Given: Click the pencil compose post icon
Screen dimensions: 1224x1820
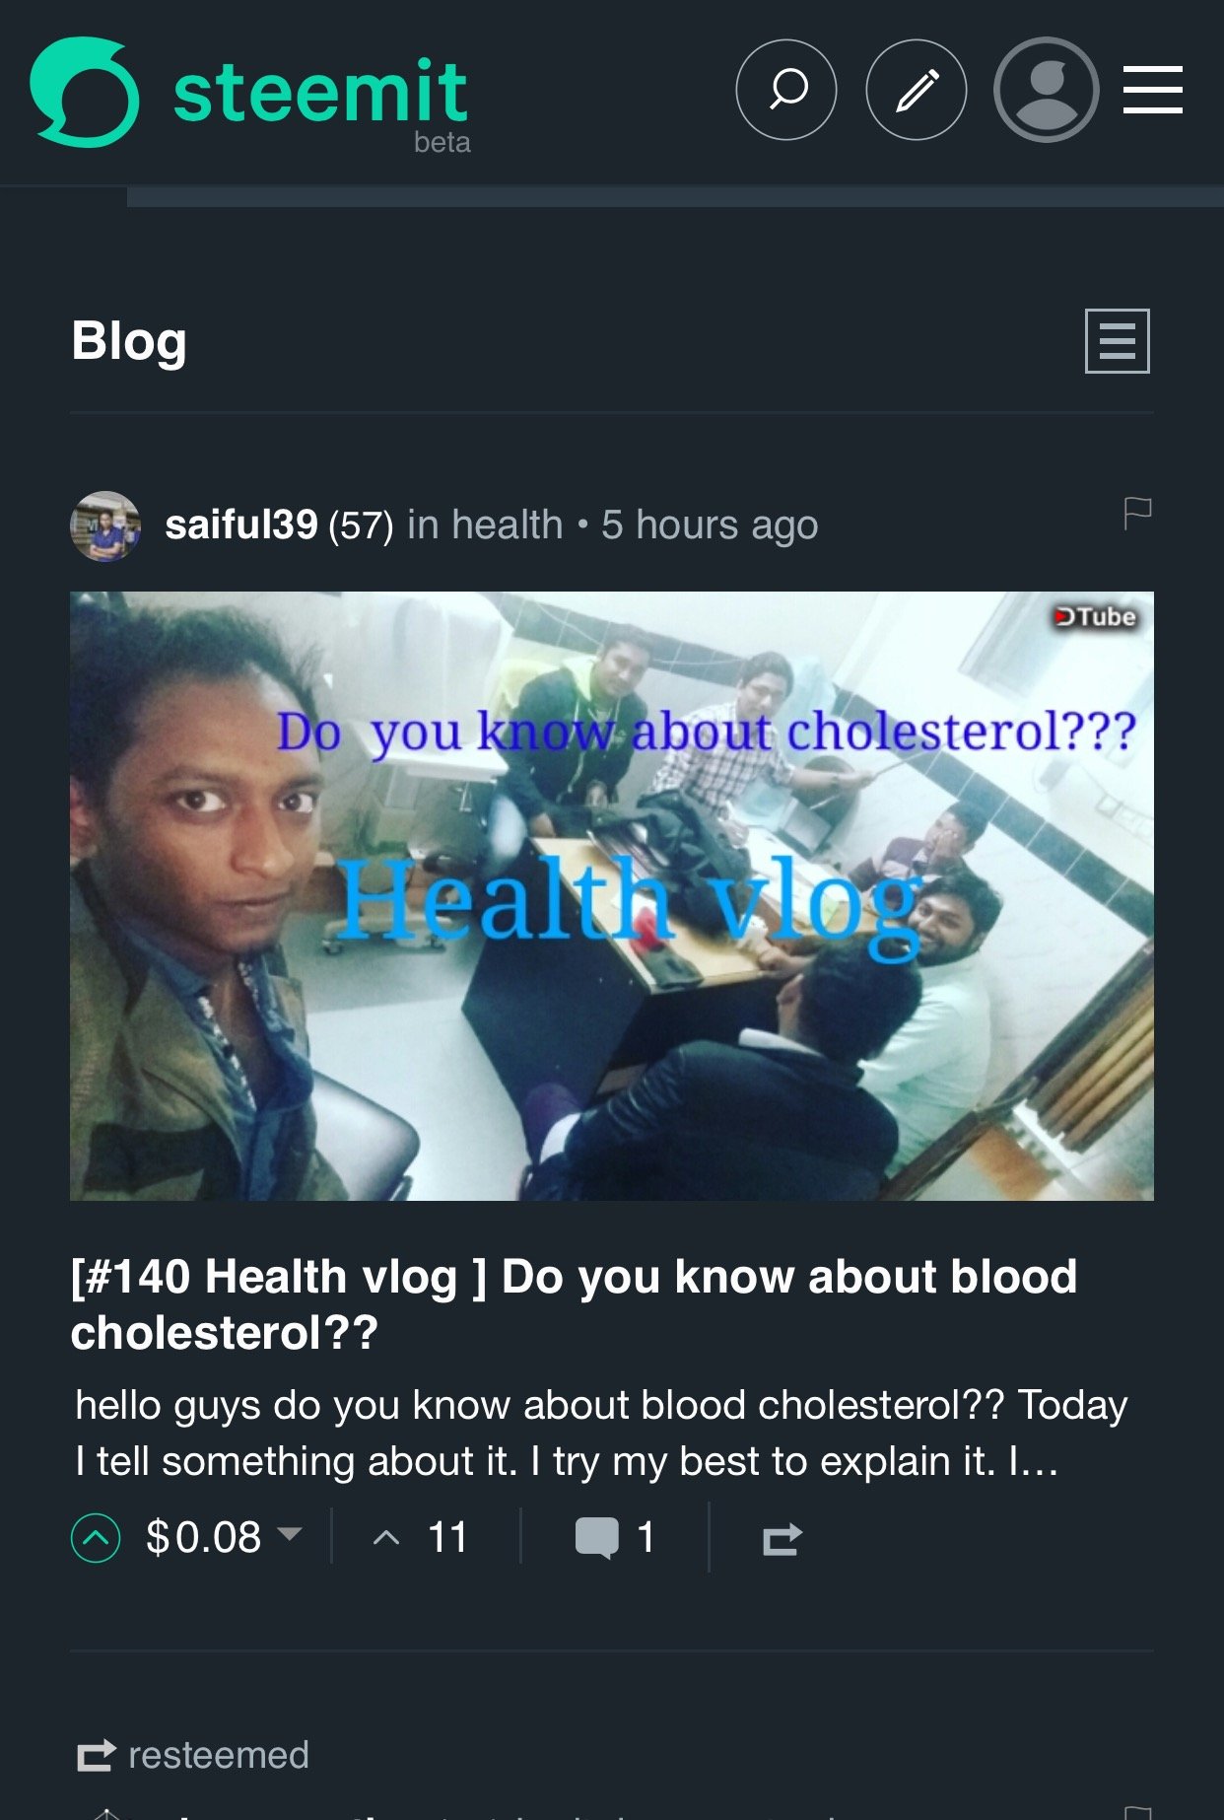Looking at the screenshot, I should [916, 90].
